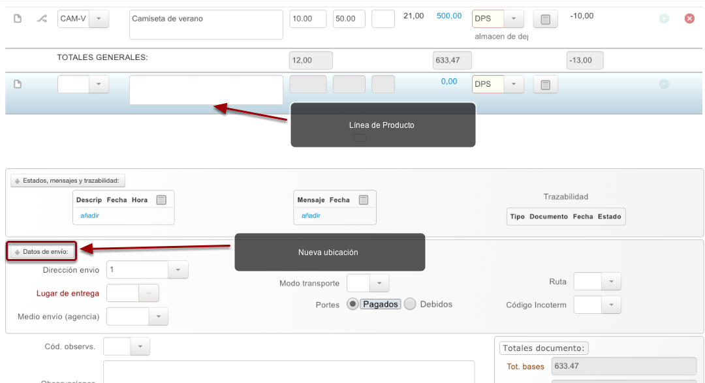Click the list icon in the Descrip Fecha Hora table

coord(161,200)
